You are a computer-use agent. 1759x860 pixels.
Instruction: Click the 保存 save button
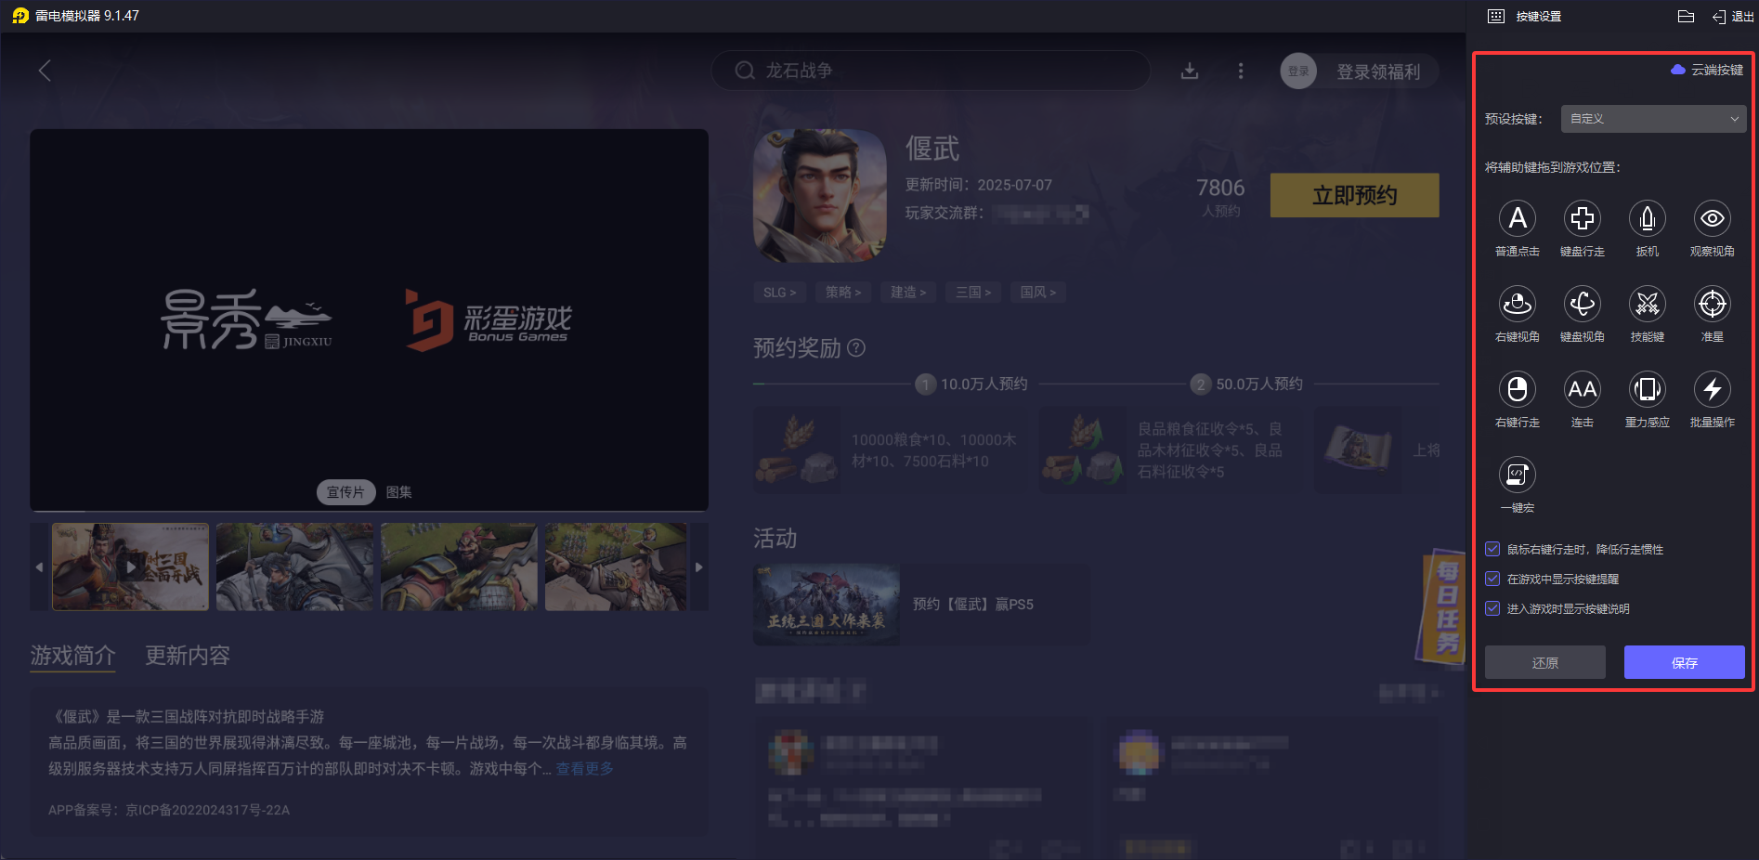click(1684, 662)
